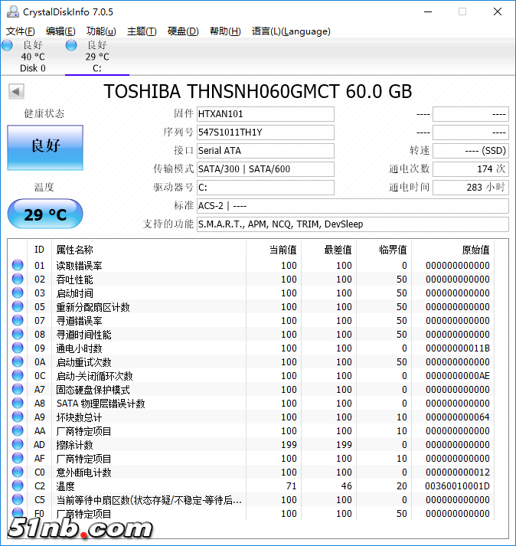
Task: Select Disk 0 status icon at 40 °C
Action: click(7, 46)
